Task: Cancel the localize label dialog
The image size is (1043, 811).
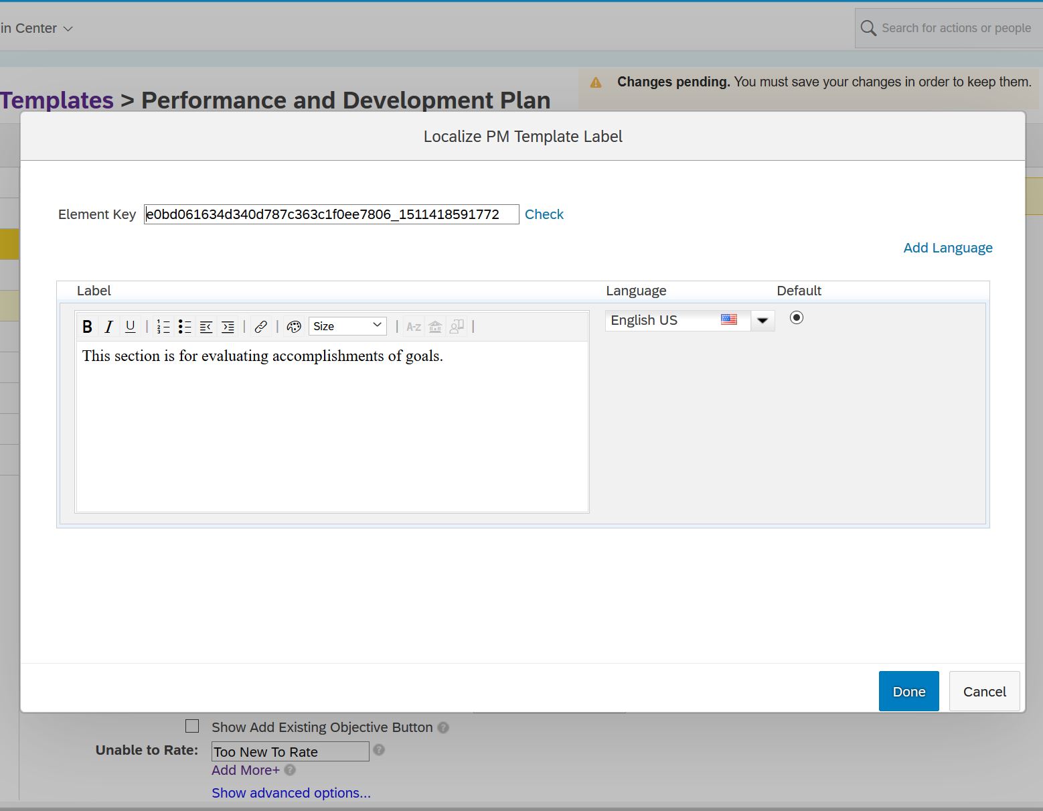Action: click(x=985, y=691)
